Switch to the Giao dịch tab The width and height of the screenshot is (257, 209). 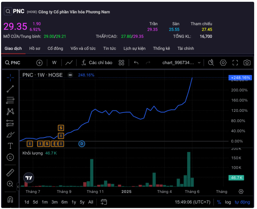pyautogui.click(x=13, y=48)
